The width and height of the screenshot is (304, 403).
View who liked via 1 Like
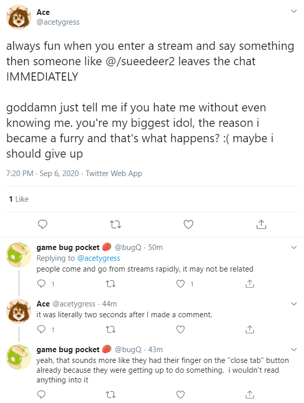tap(19, 199)
